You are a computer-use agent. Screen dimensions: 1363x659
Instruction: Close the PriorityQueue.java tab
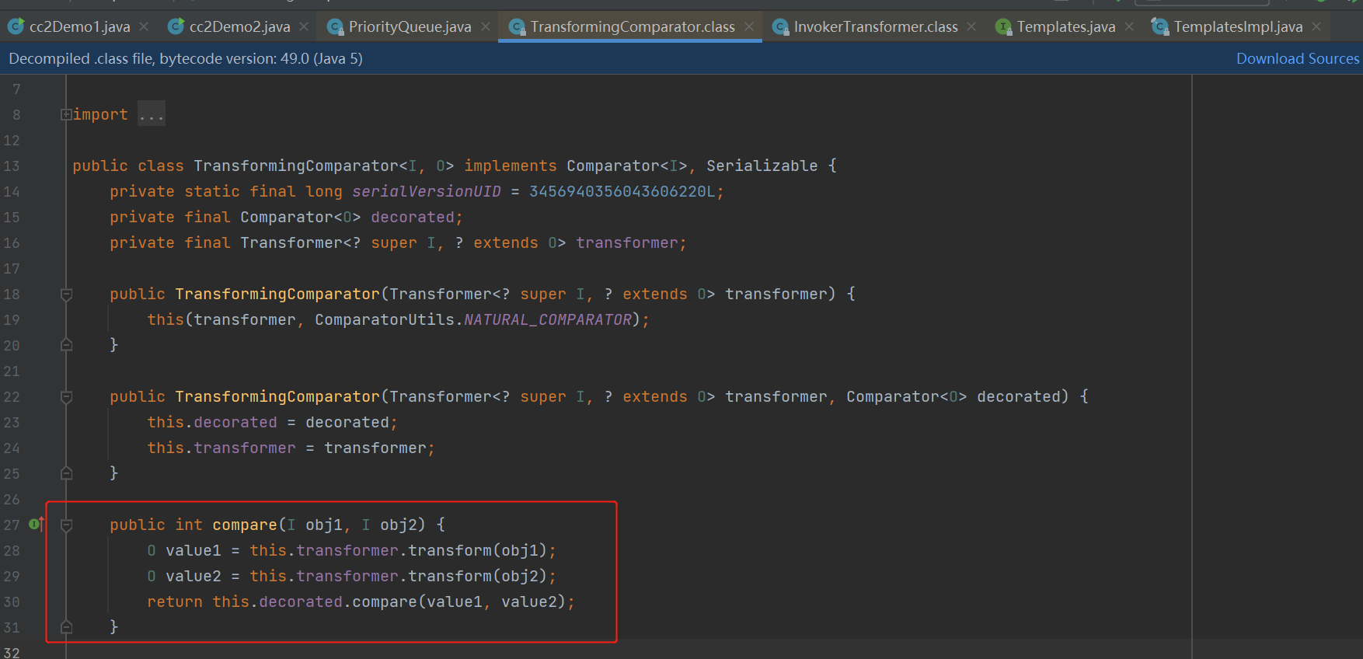[x=486, y=26]
